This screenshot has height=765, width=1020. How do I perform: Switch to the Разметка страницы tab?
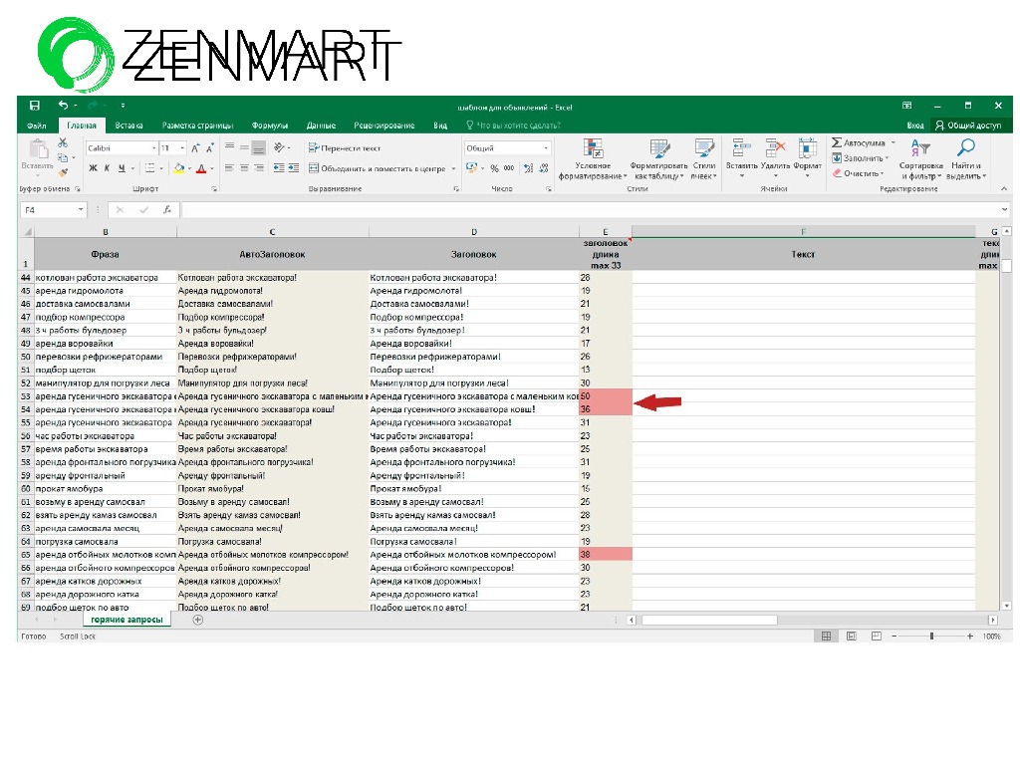pos(197,126)
